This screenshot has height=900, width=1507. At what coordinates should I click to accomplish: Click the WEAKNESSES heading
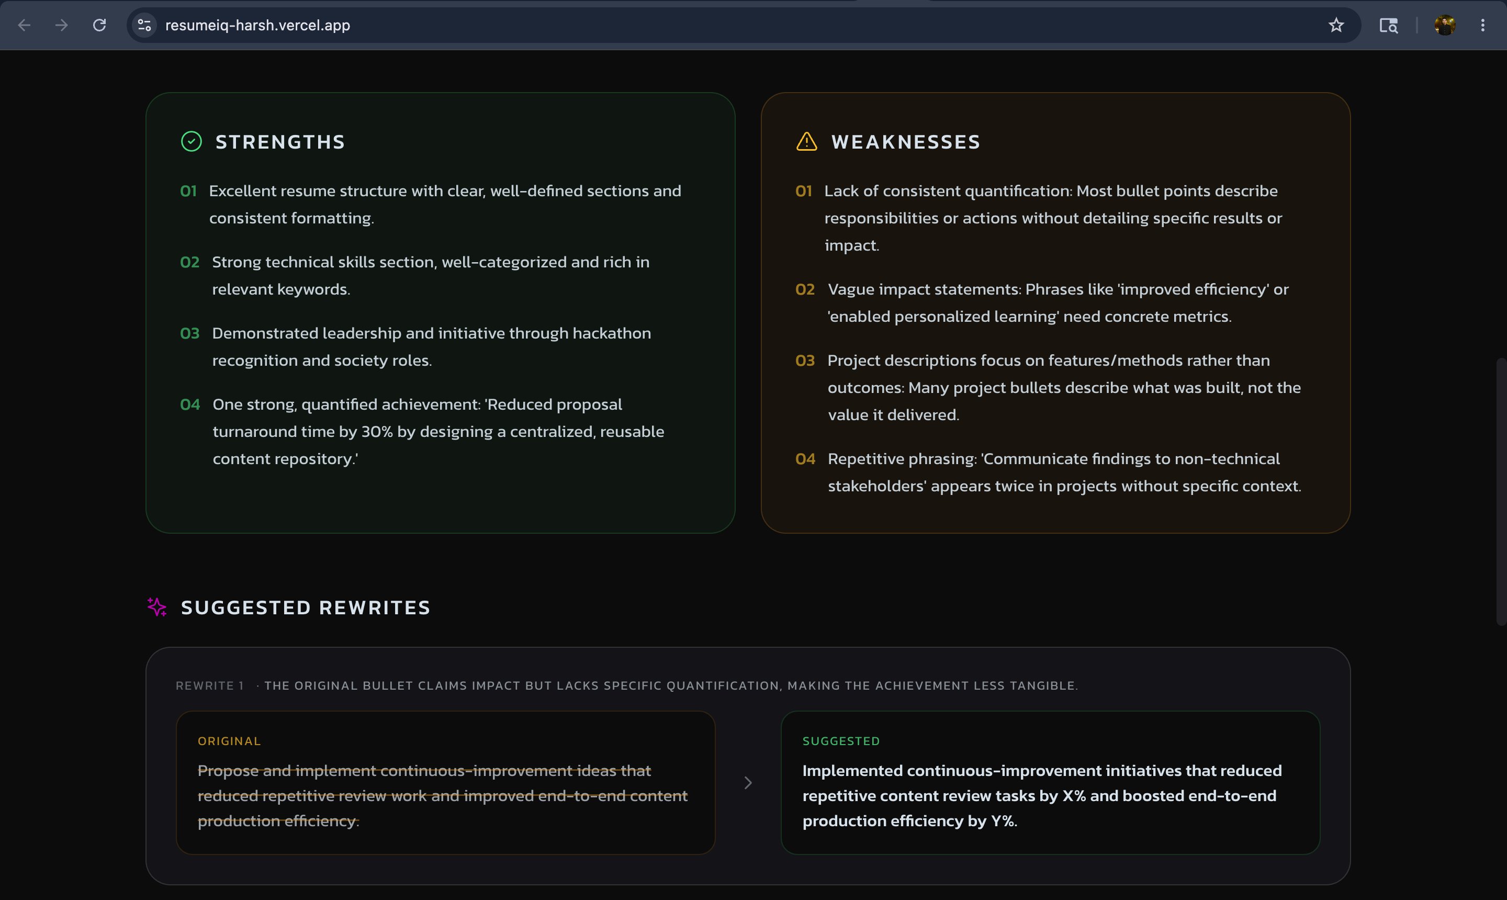click(905, 142)
